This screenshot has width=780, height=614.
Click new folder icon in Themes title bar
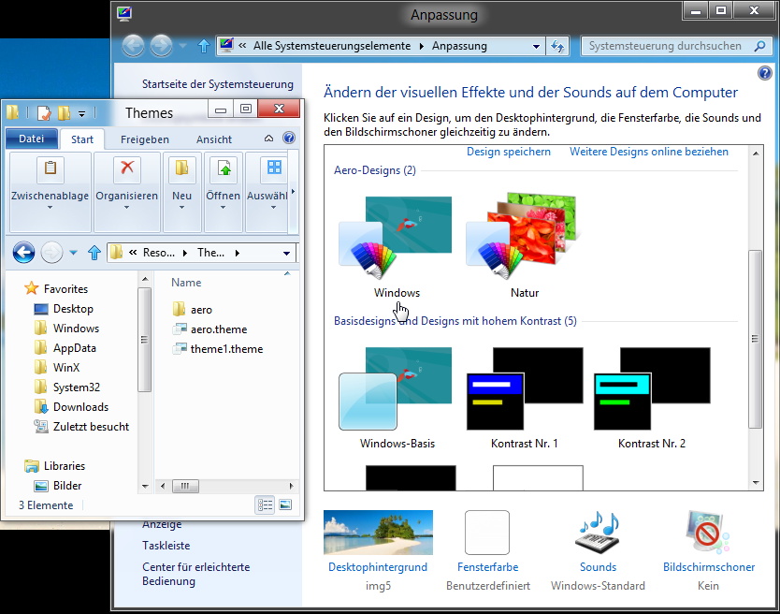click(65, 113)
